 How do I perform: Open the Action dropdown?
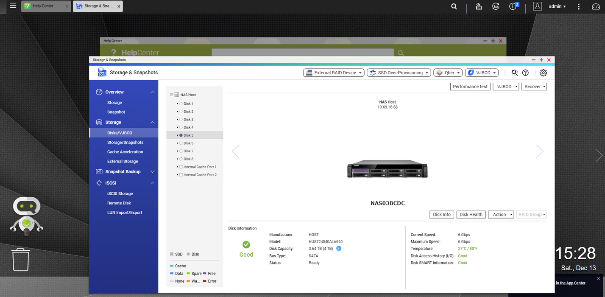click(x=501, y=214)
